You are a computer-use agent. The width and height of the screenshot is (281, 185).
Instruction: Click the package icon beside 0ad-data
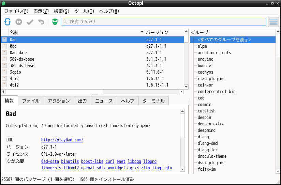point(4,53)
